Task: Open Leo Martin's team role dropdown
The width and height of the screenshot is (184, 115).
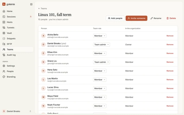Action: pos(100,80)
